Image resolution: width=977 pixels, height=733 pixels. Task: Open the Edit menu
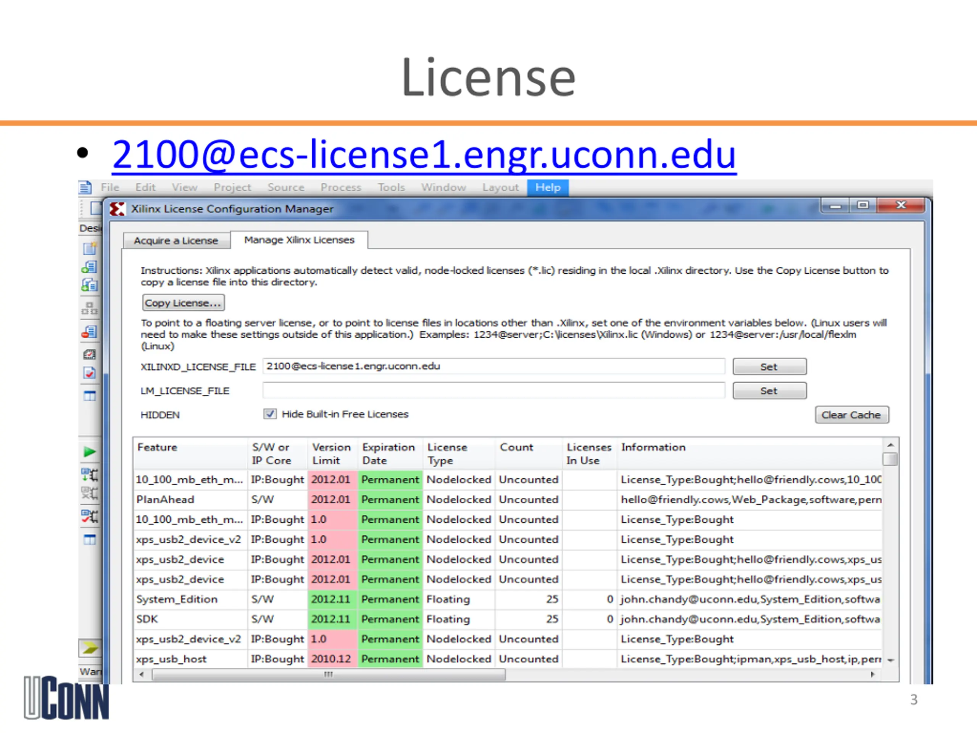click(x=145, y=187)
